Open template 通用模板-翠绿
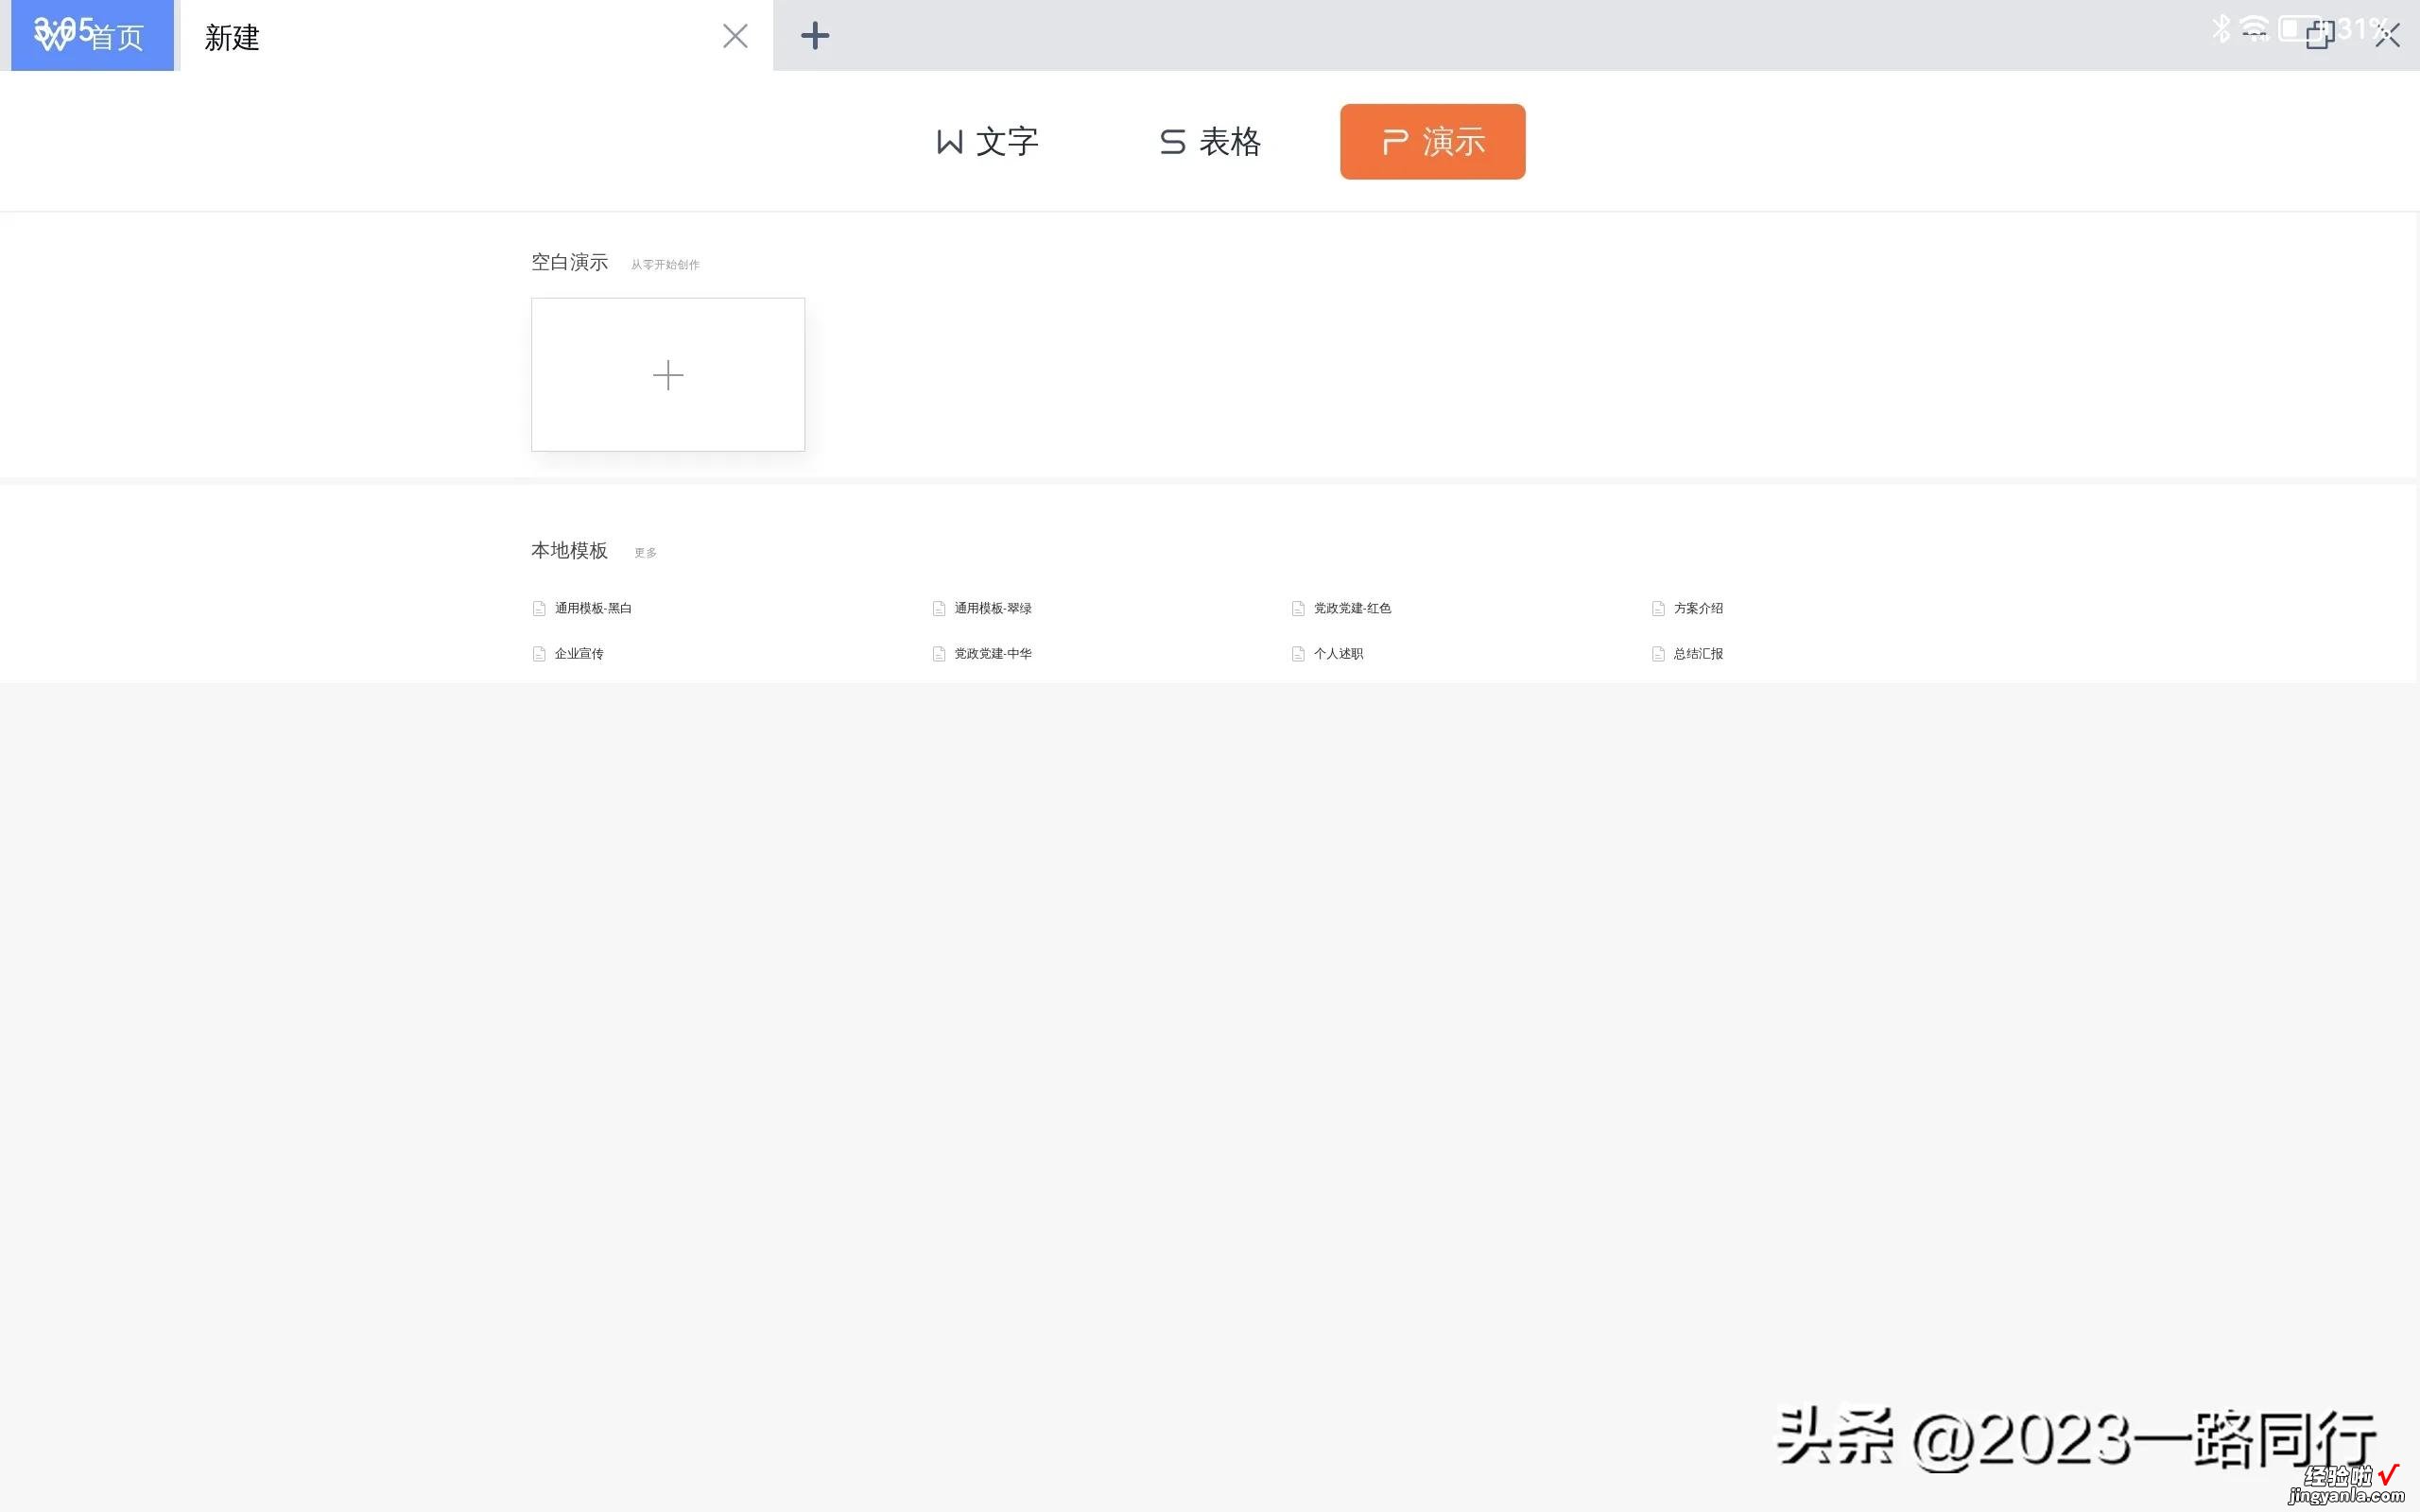The image size is (2420, 1512). [993, 608]
